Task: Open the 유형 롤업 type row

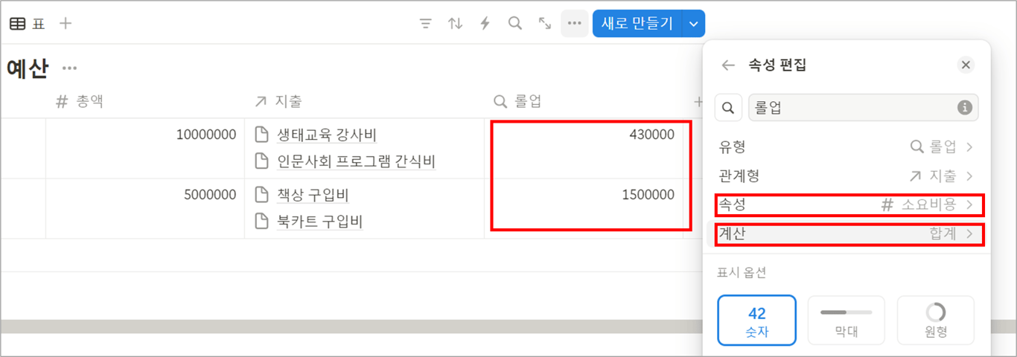Action: (x=846, y=147)
